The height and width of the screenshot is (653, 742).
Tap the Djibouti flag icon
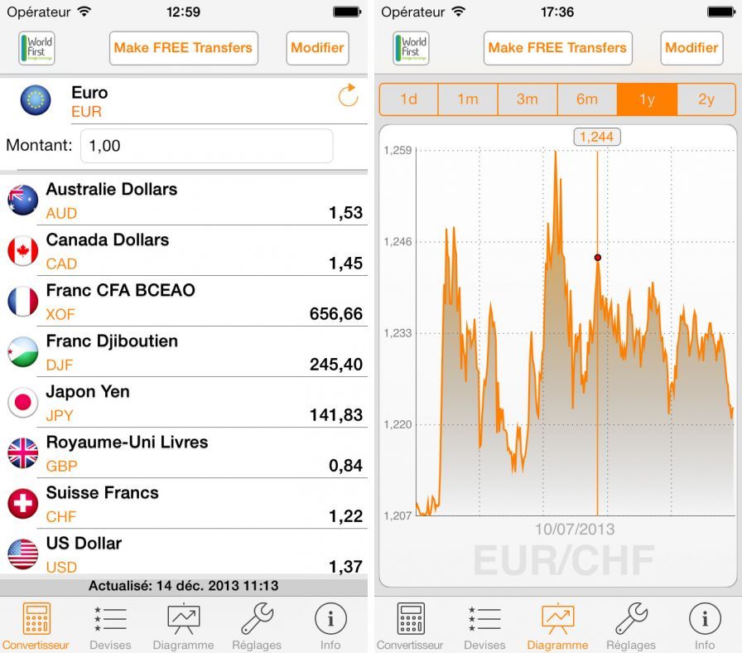coord(22,351)
